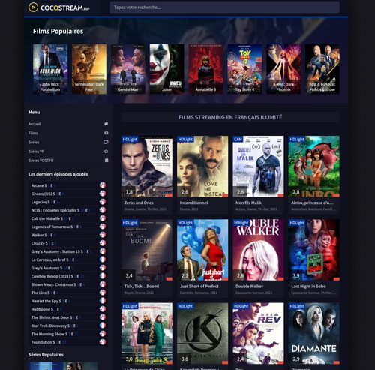Click the flag icon beside Walker

coord(103,235)
